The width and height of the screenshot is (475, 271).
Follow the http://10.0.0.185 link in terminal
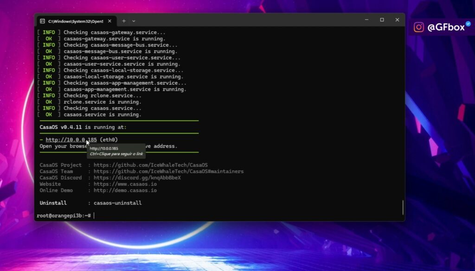tap(71, 140)
